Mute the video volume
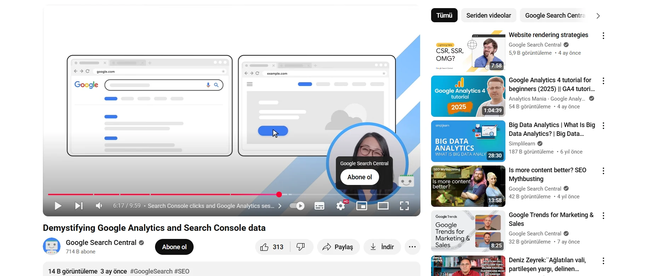The image size is (647, 276). [99, 206]
